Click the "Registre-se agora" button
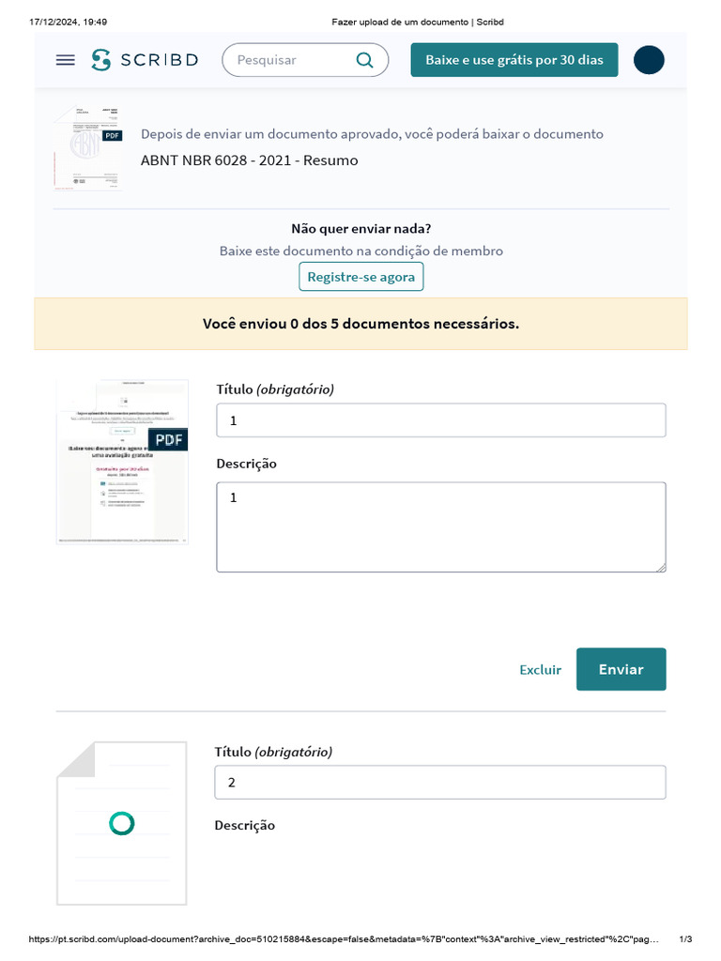Screen dimensions: 721x961 (361, 277)
